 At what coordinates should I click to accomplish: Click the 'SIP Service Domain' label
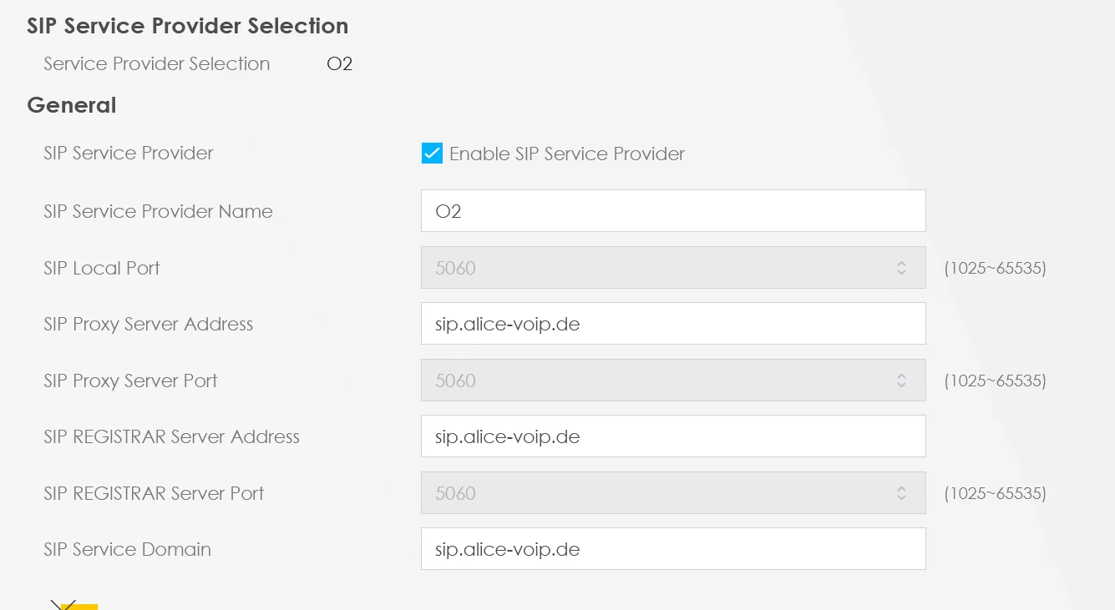click(127, 549)
